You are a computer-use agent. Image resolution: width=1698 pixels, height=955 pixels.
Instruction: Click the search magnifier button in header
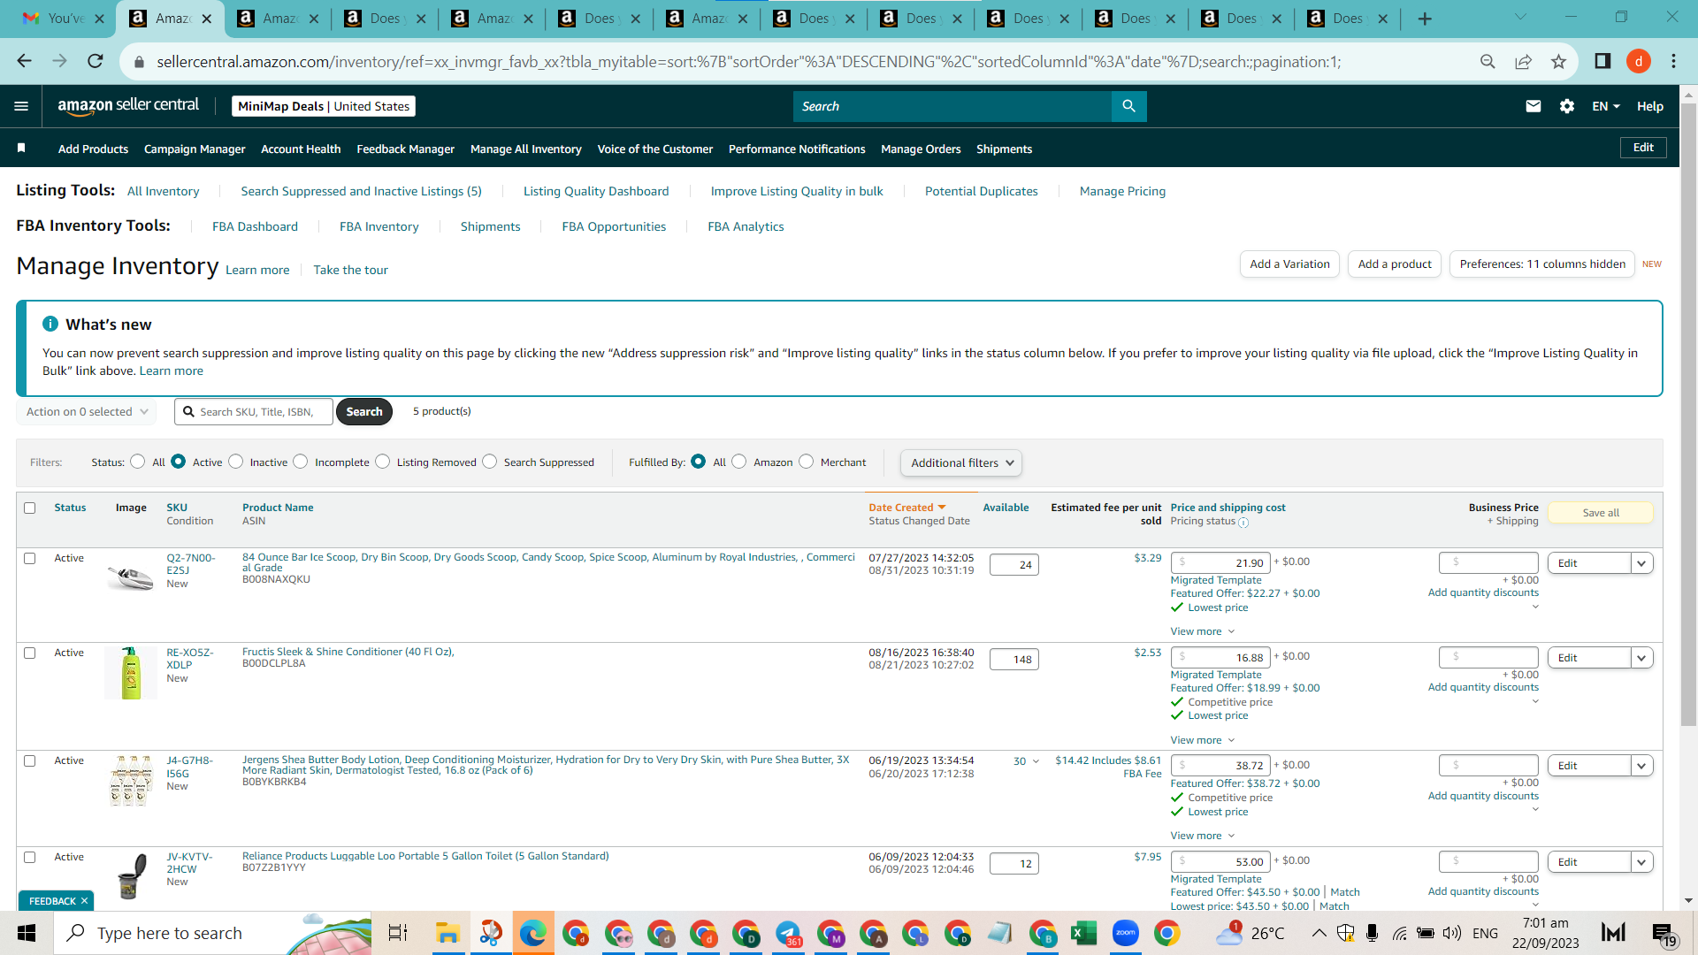1128,106
